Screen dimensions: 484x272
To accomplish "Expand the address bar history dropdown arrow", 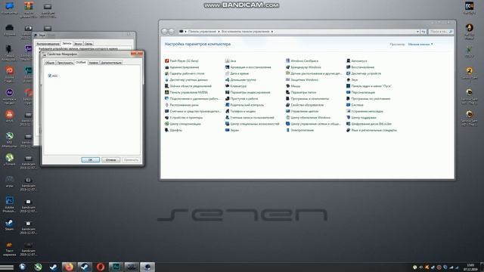I will coord(417,32).
